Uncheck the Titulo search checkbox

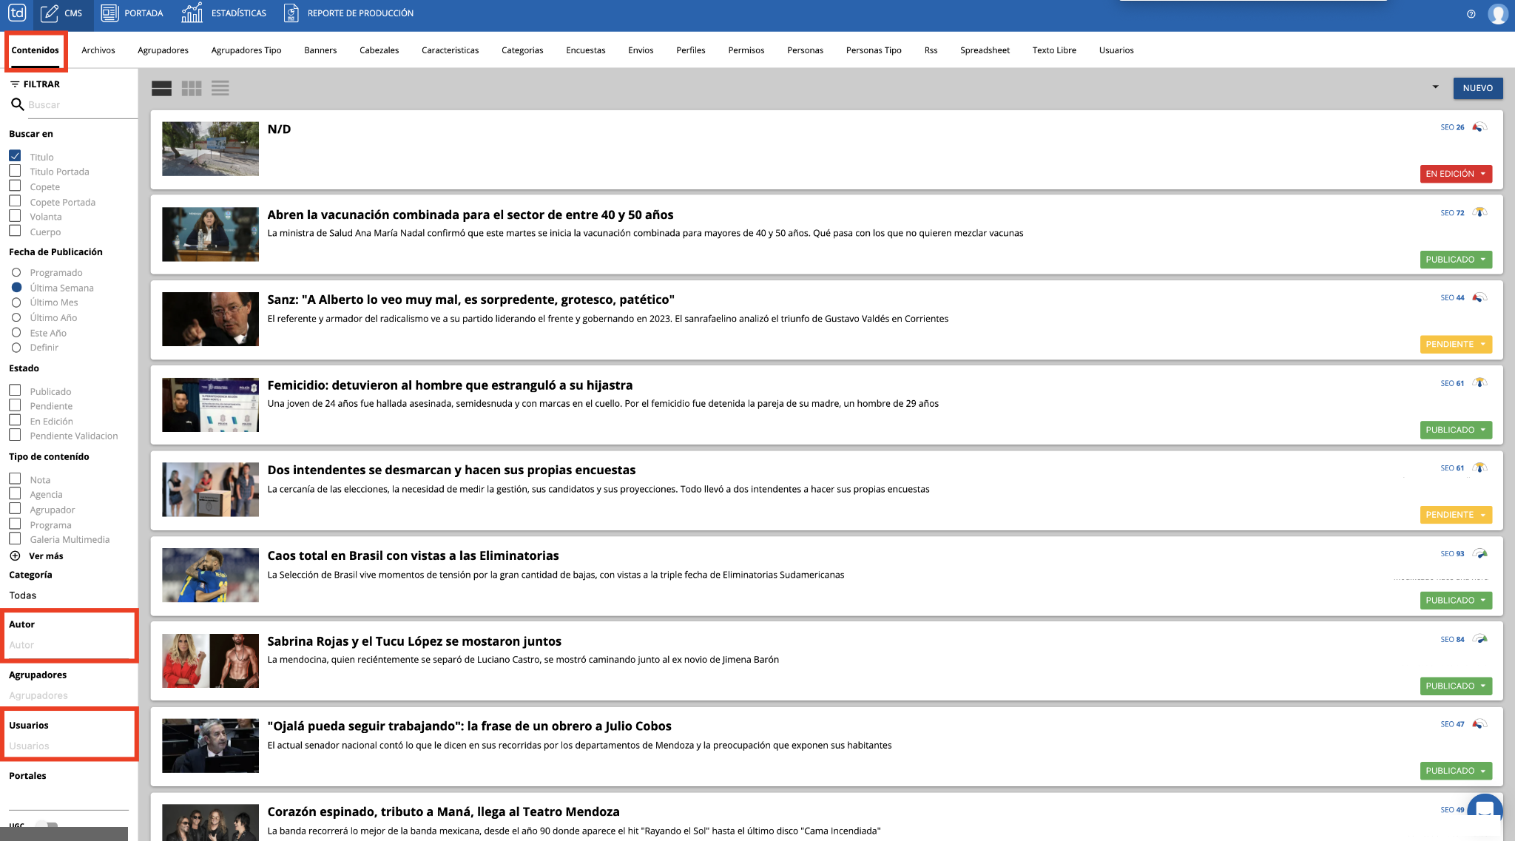(x=15, y=156)
